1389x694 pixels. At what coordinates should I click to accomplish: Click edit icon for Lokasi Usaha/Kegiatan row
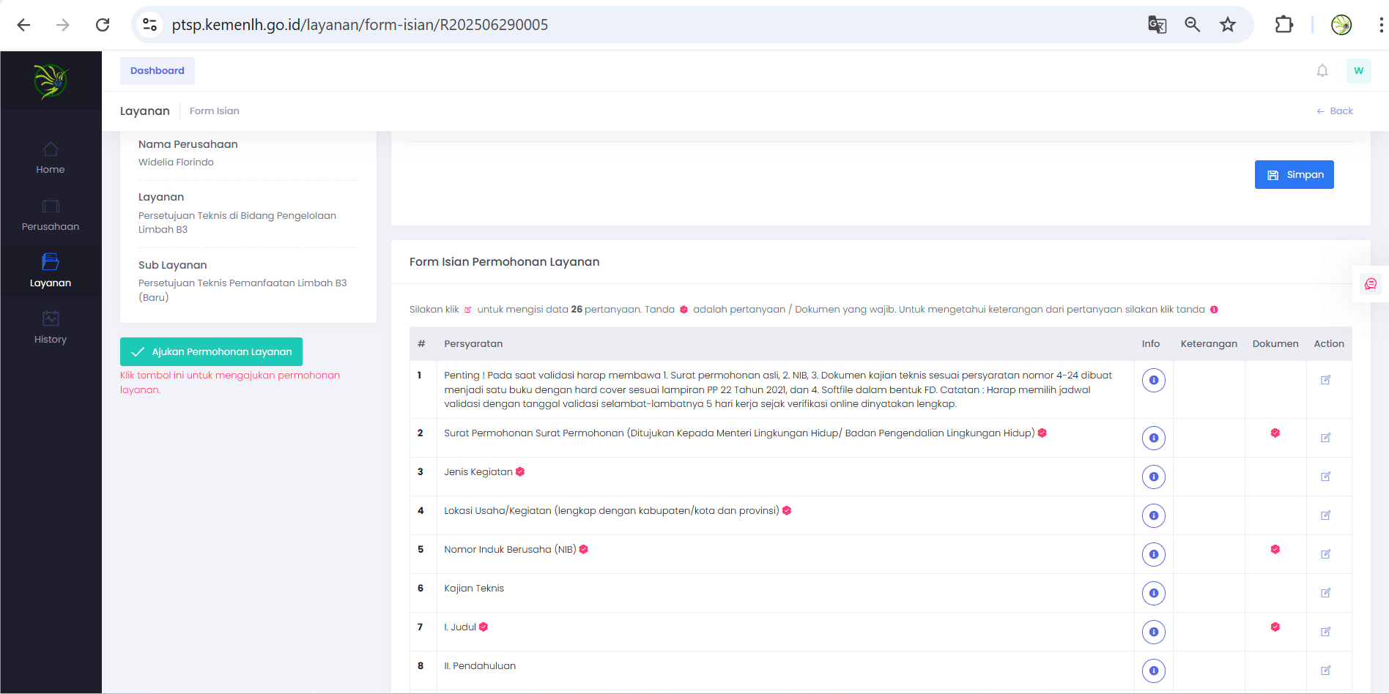[1325, 515]
